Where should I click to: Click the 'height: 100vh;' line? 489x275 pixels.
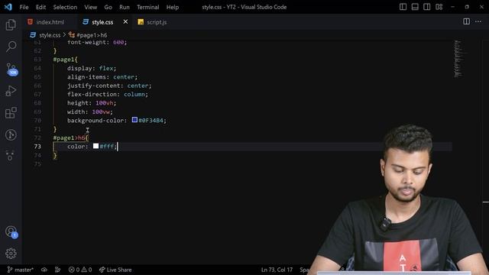[92, 103]
